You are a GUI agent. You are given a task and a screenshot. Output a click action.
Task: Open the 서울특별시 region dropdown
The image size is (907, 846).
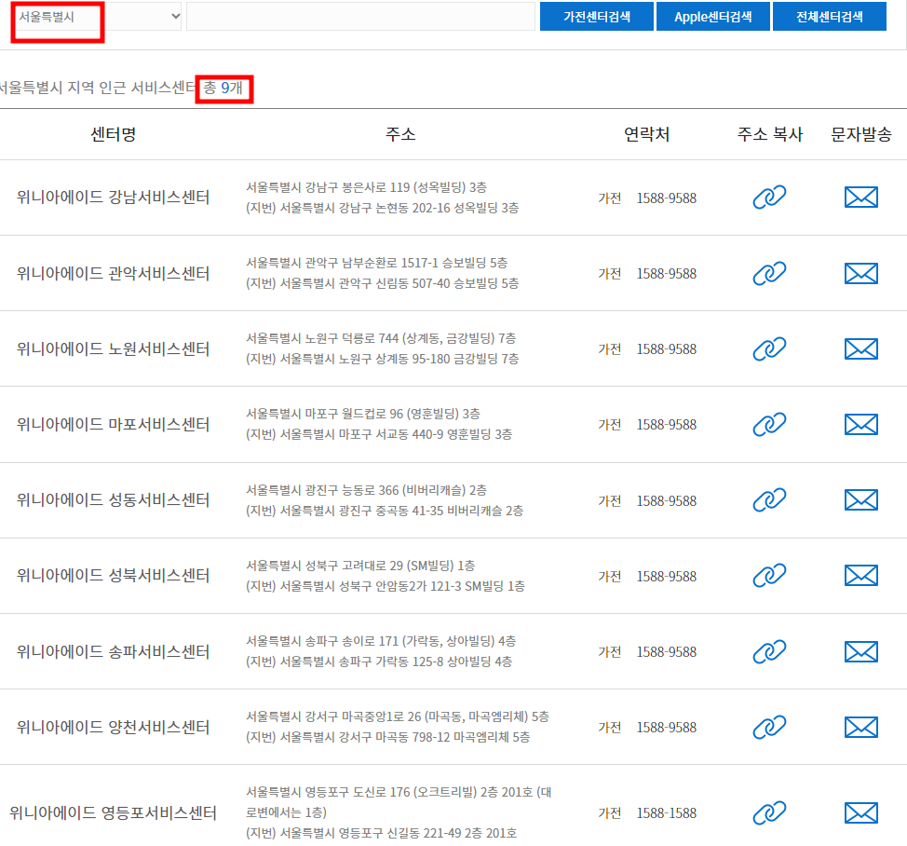pos(93,16)
